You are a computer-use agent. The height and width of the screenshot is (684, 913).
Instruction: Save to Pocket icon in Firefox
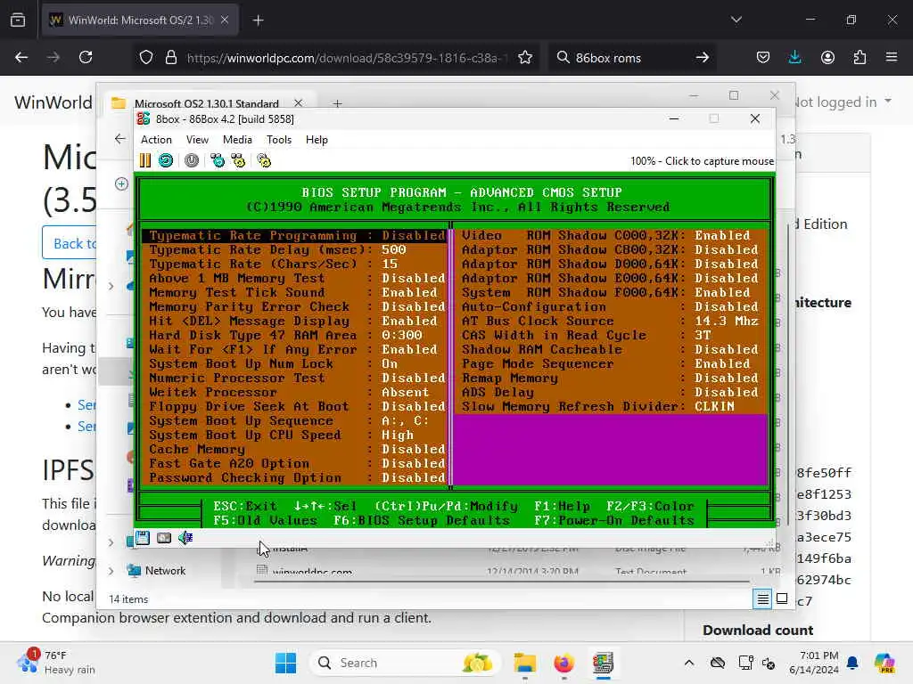pyautogui.click(x=763, y=57)
